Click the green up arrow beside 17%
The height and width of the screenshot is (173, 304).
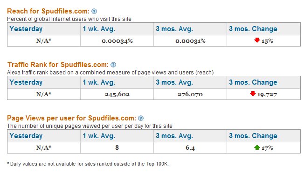(x=257, y=147)
